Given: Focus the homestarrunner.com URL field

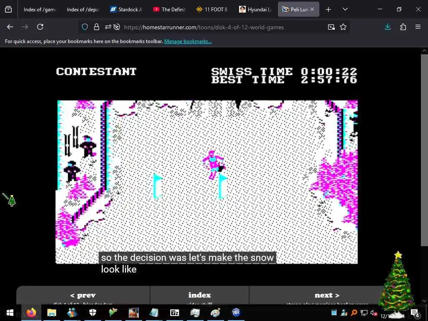Looking at the screenshot, I should pyautogui.click(x=204, y=27).
